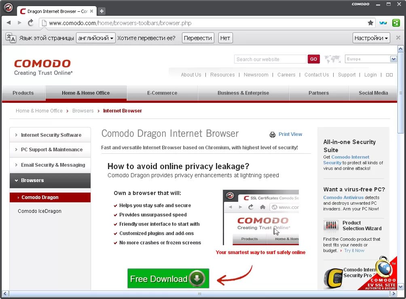Click the vertical scrollbar down arrow
The width and height of the screenshot is (406, 299).
(x=401, y=287)
